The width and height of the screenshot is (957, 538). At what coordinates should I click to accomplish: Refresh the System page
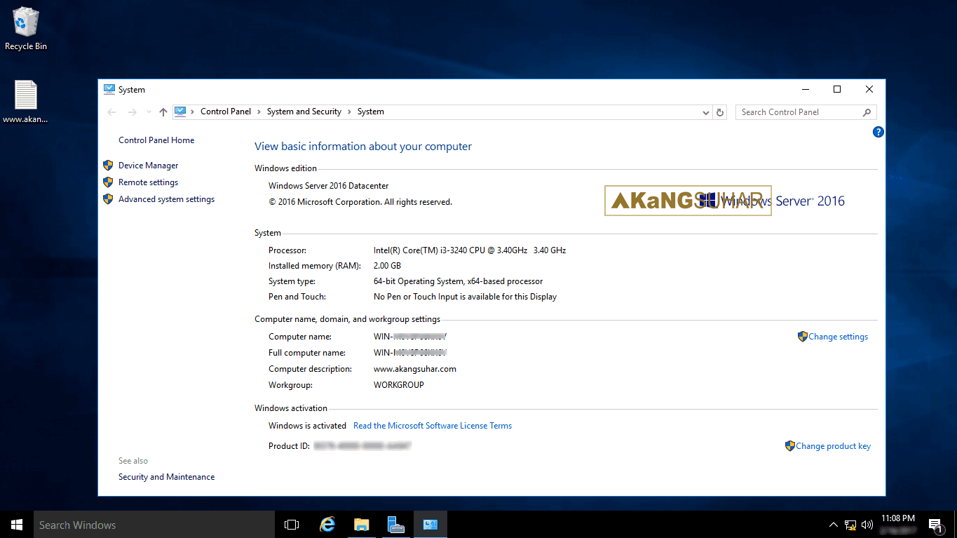click(x=720, y=112)
